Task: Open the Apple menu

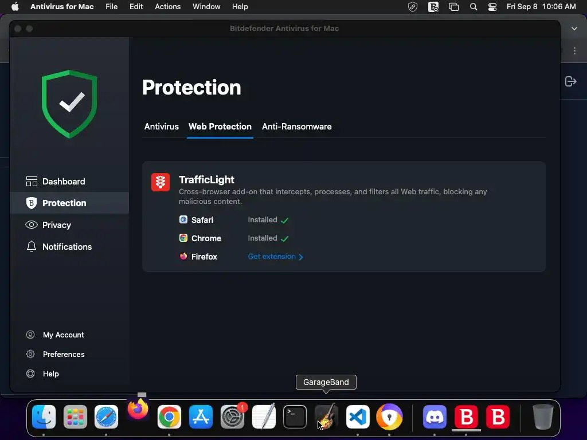Action: pos(15,7)
